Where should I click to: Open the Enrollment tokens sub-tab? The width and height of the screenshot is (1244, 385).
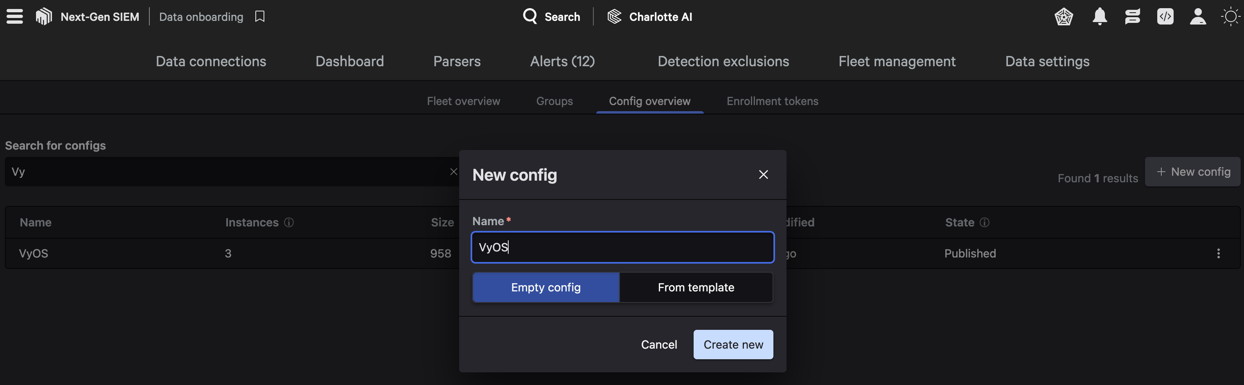click(x=772, y=101)
